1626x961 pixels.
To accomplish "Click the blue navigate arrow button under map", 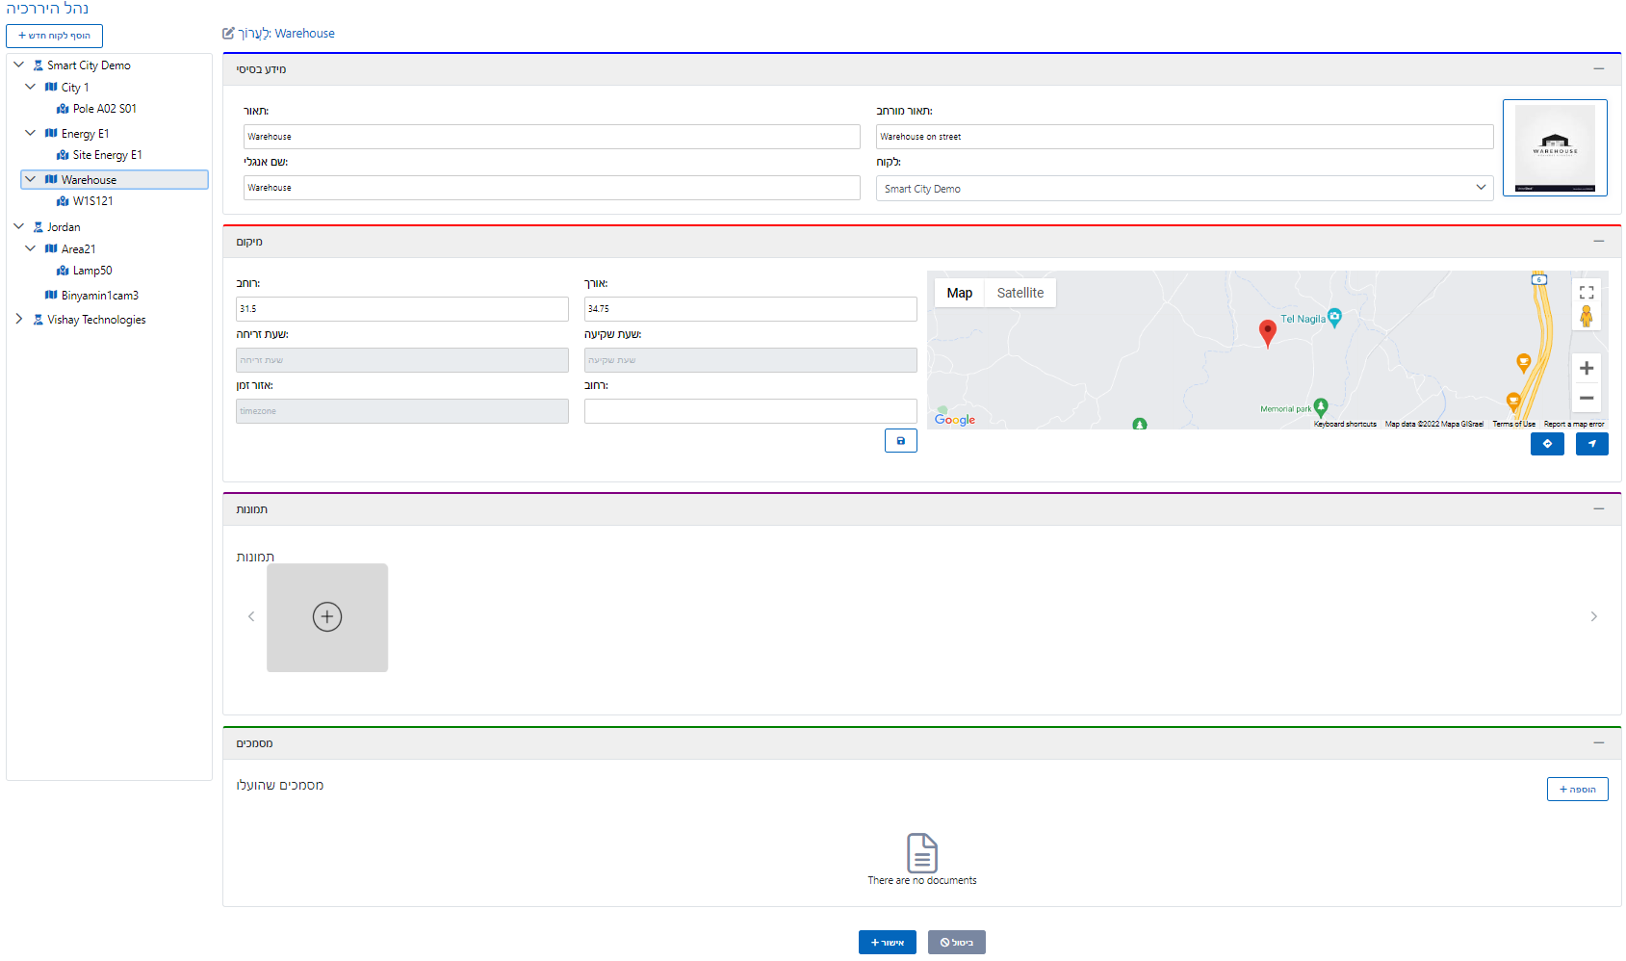I will pos(1591,444).
